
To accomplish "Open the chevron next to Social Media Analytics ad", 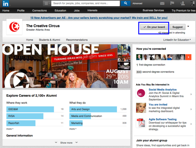I will [191, 94].
